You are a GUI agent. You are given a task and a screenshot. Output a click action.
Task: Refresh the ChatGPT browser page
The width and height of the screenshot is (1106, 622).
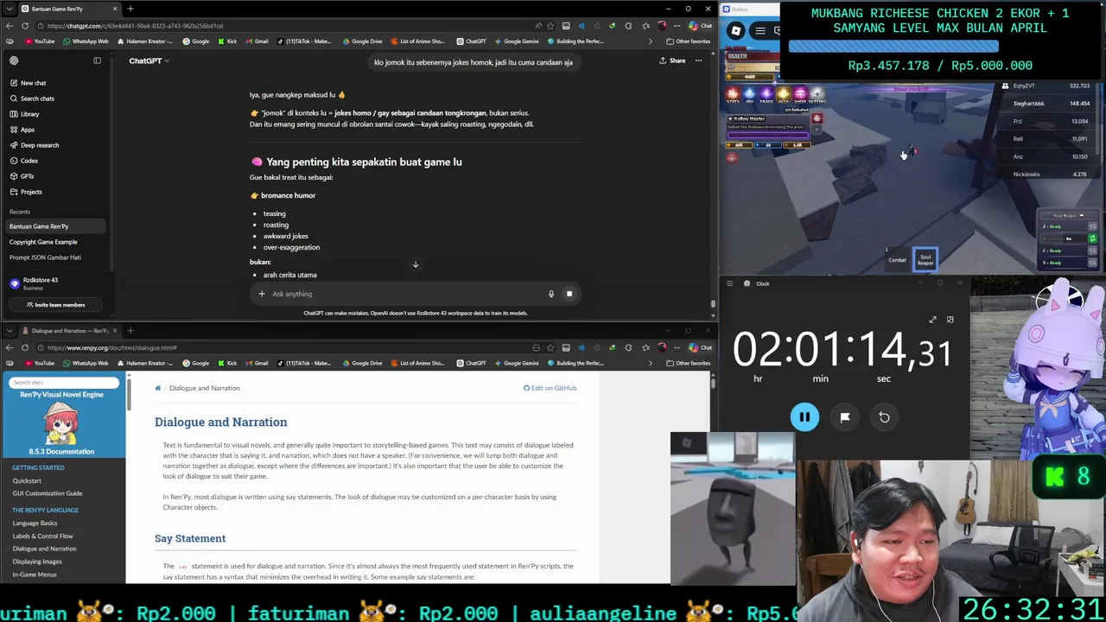pyautogui.click(x=25, y=26)
